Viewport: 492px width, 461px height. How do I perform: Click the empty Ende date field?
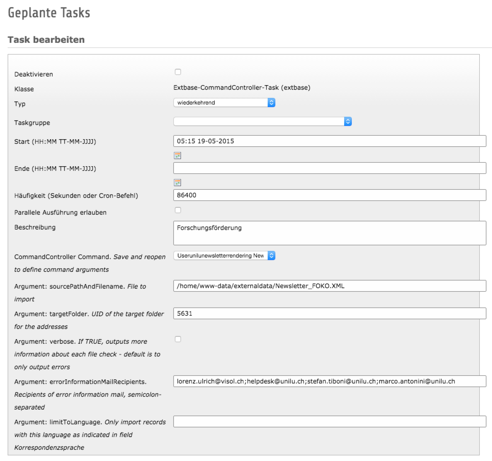click(329, 168)
